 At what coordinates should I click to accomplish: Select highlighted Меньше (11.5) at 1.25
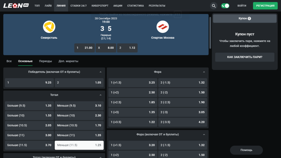[x=79, y=145]
